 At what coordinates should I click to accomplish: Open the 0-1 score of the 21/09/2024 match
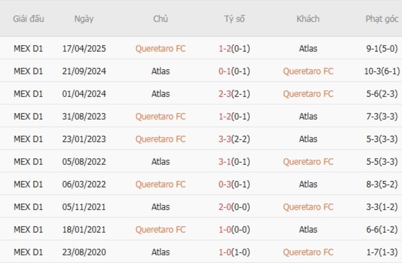225,71
